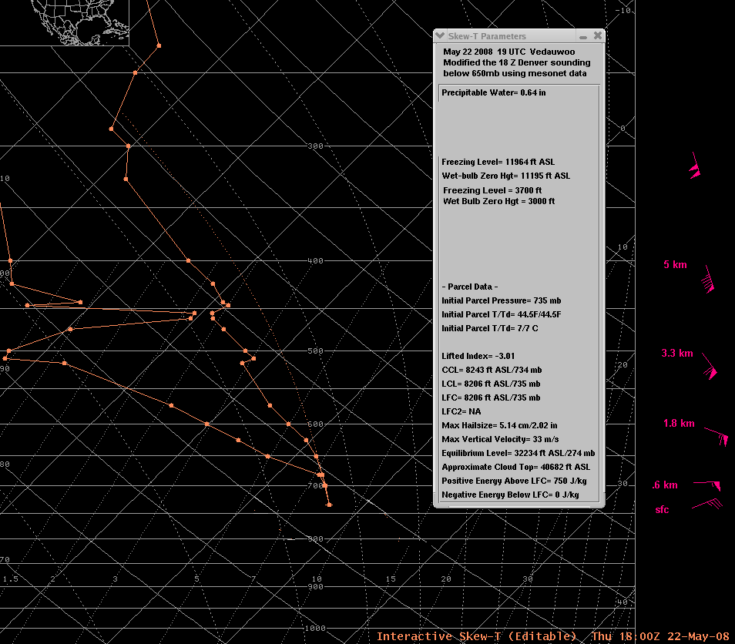
Task: Click the 500 mb pressure label
Action: pos(315,351)
